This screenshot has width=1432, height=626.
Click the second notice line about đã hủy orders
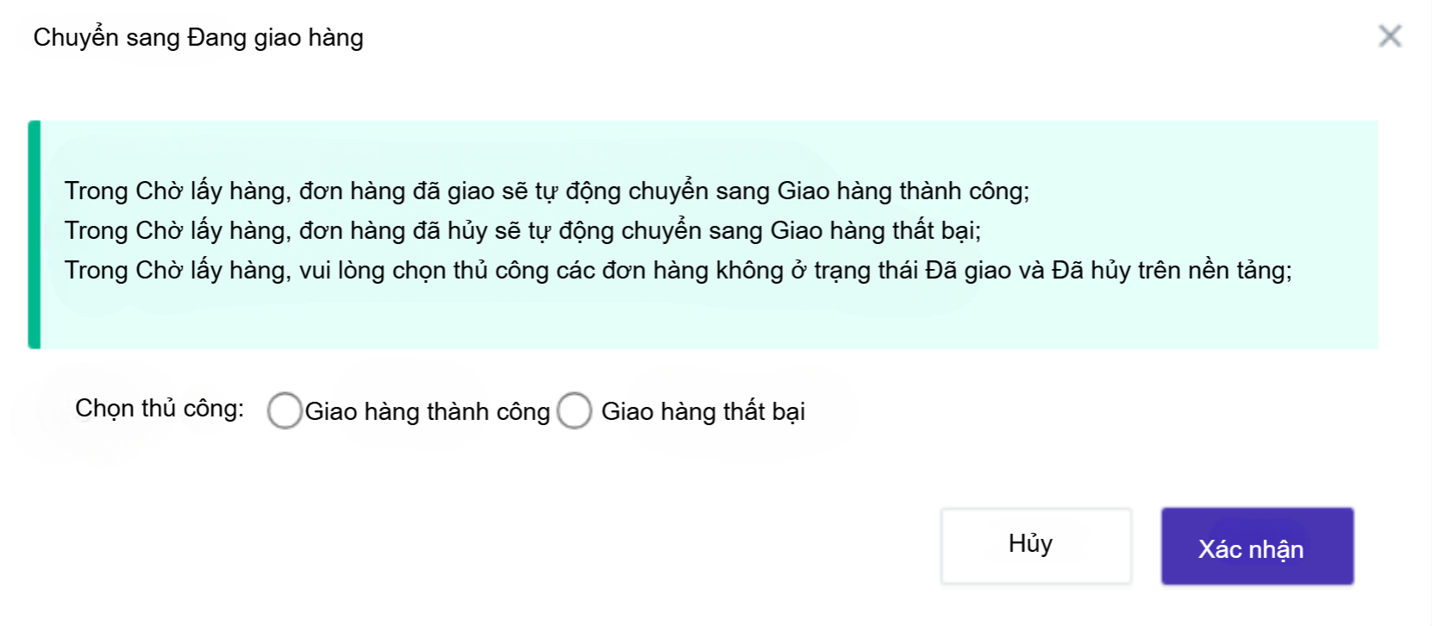pos(522,230)
